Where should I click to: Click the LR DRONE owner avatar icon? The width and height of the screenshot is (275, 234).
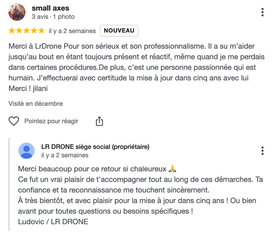click(x=27, y=151)
